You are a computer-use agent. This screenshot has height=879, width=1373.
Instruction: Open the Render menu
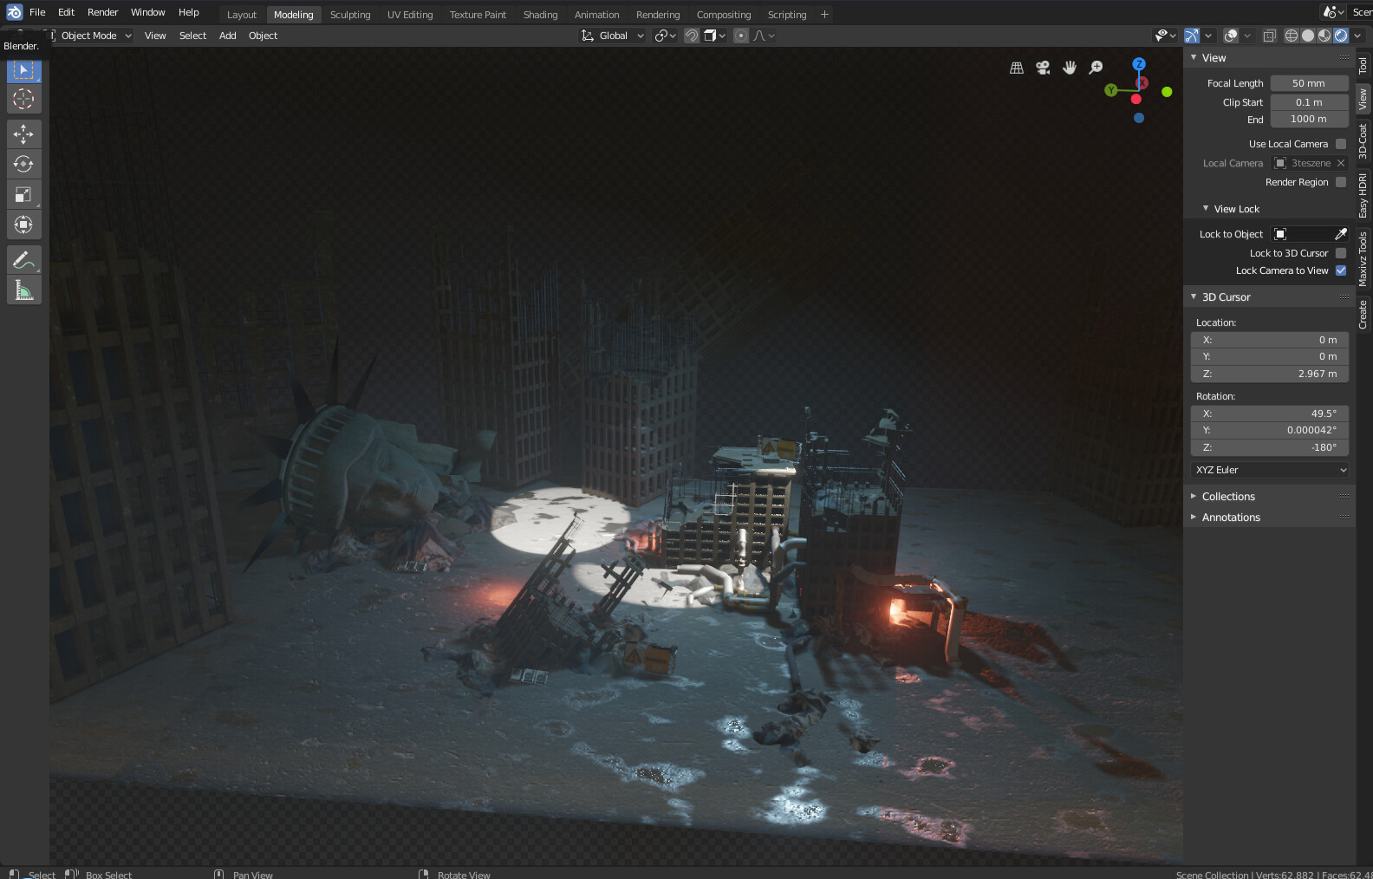tap(102, 12)
